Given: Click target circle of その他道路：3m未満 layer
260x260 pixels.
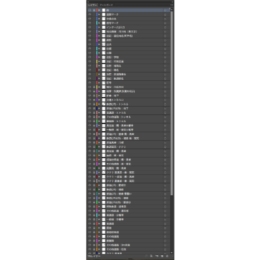Looking at the screenshot, I should (x=165, y=245).
